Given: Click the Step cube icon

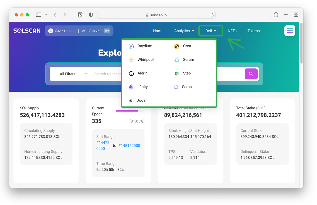Looking at the screenshot, I should 177,73.
